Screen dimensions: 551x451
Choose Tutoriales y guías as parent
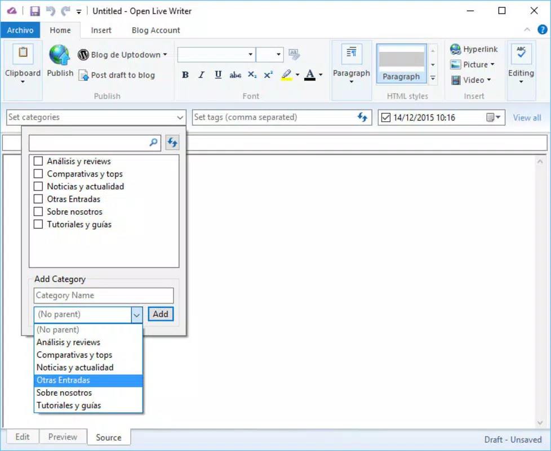(x=88, y=405)
